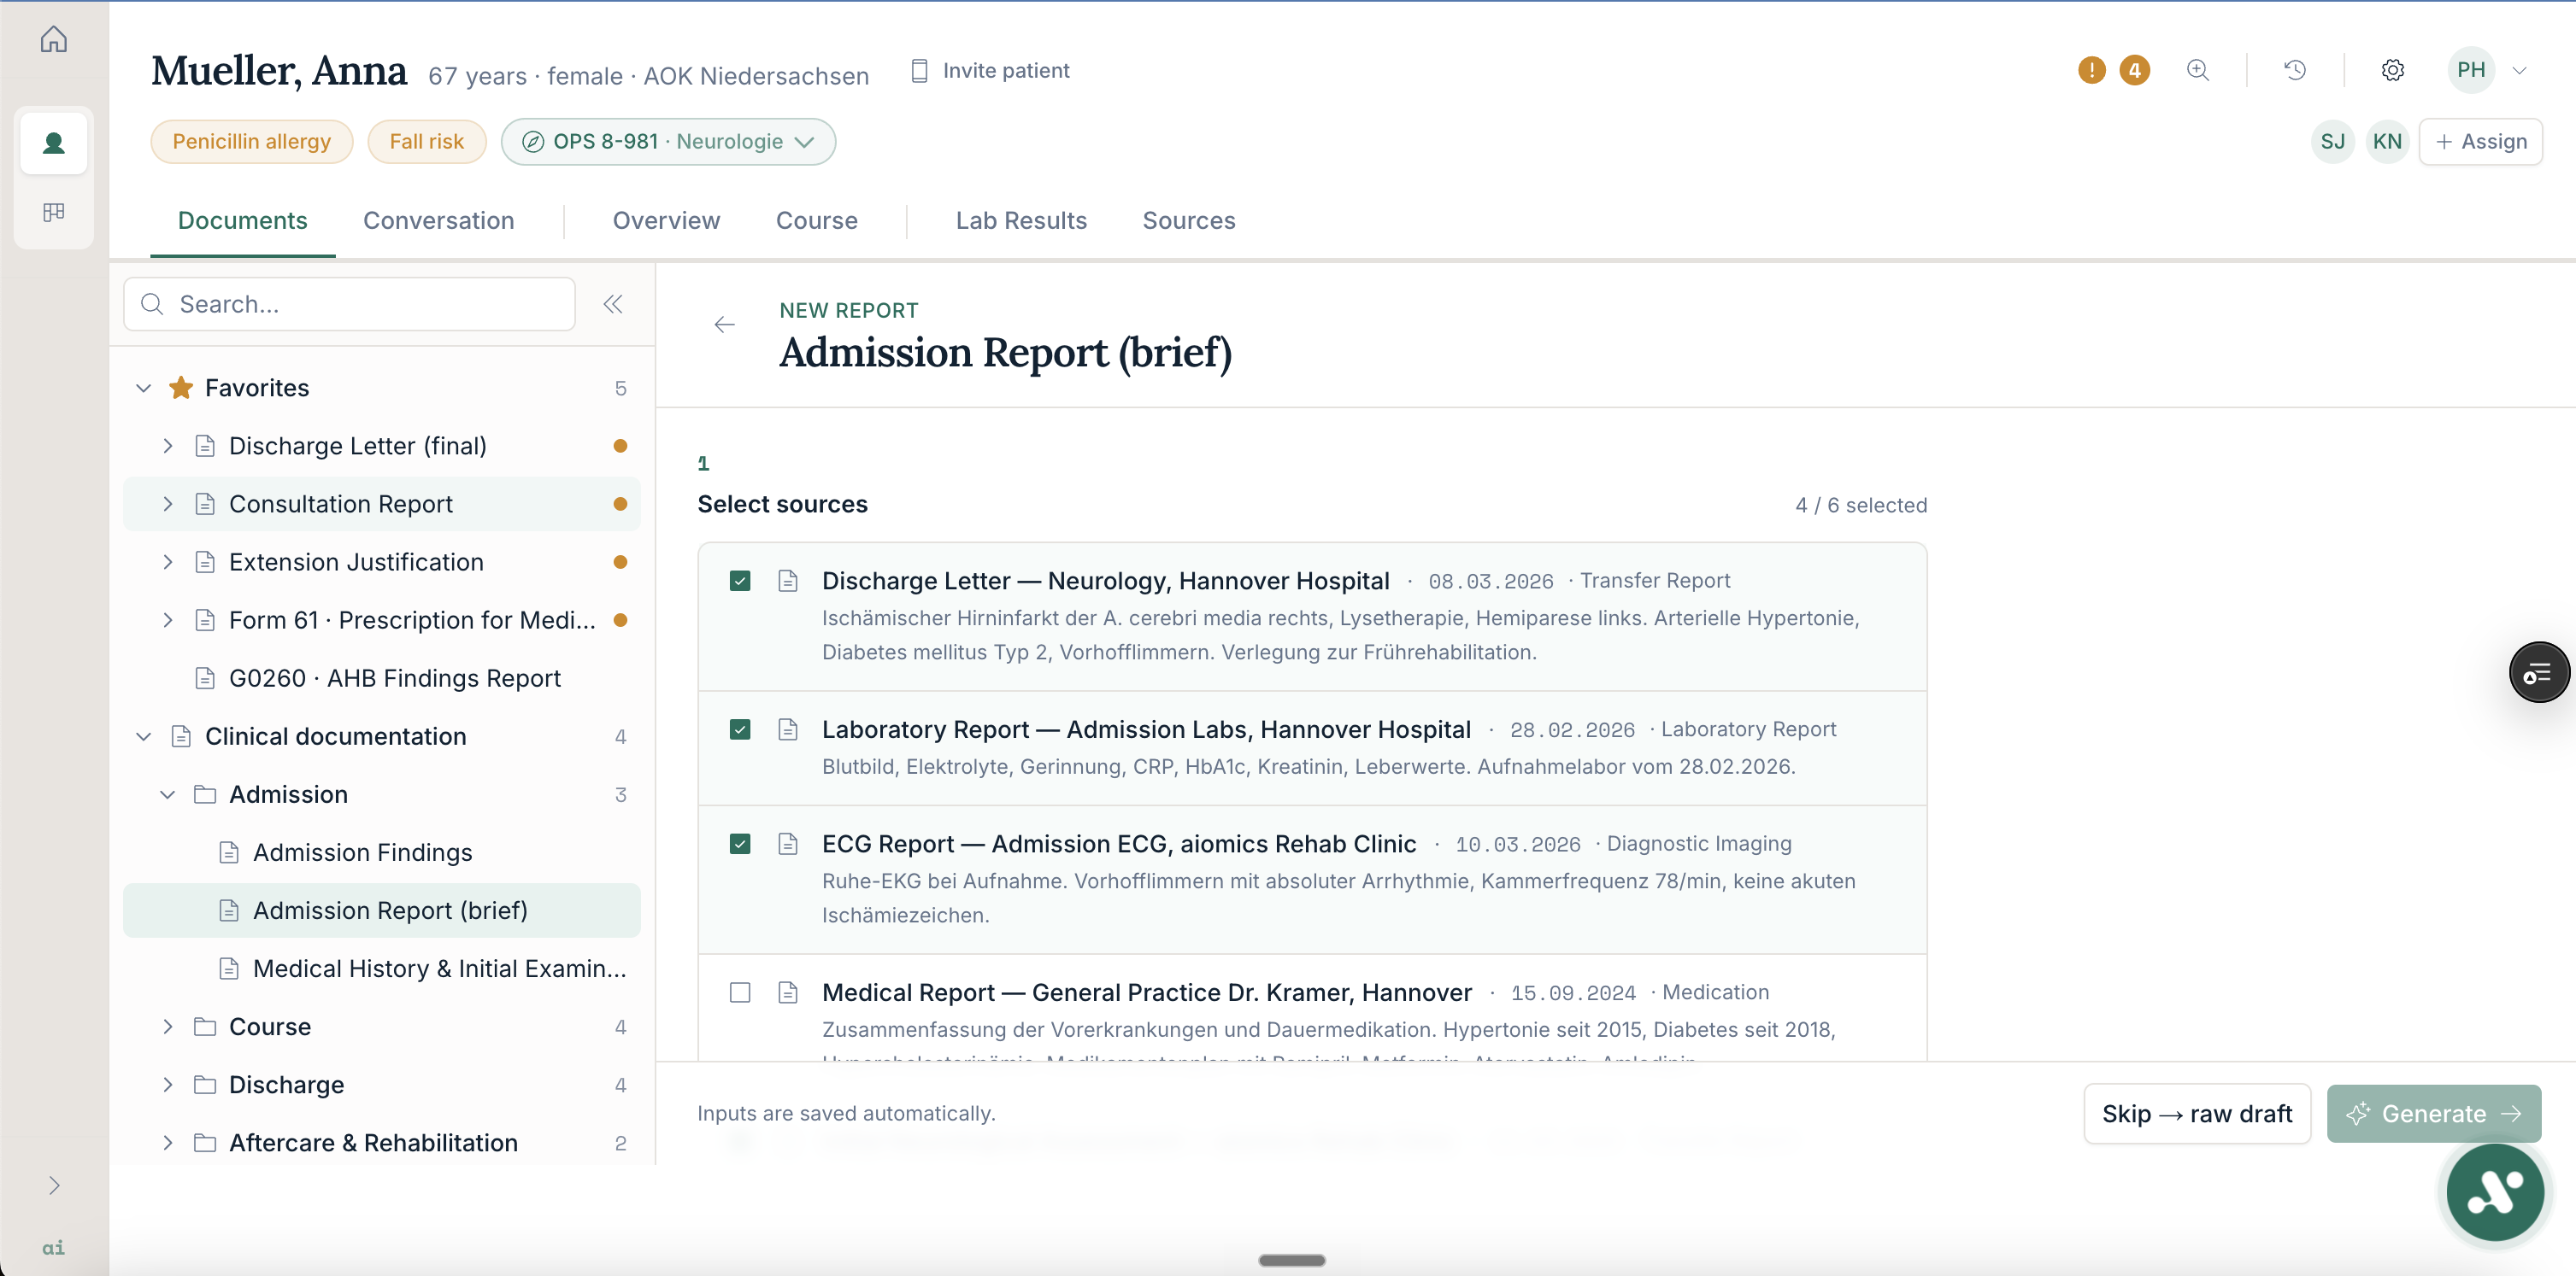Open the history clock icon
The width and height of the screenshot is (2576, 1276).
pos(2295,70)
